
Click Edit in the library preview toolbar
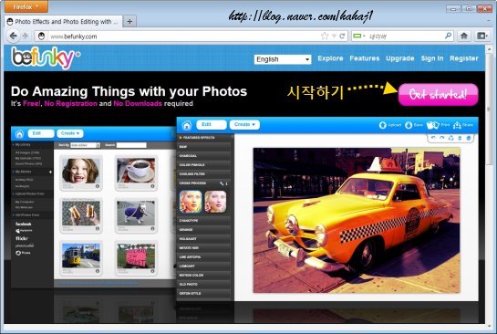41,133
